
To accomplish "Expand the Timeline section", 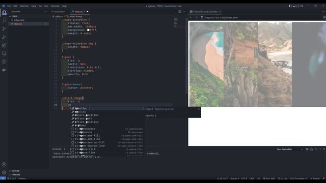I will pyautogui.click(x=16, y=175).
